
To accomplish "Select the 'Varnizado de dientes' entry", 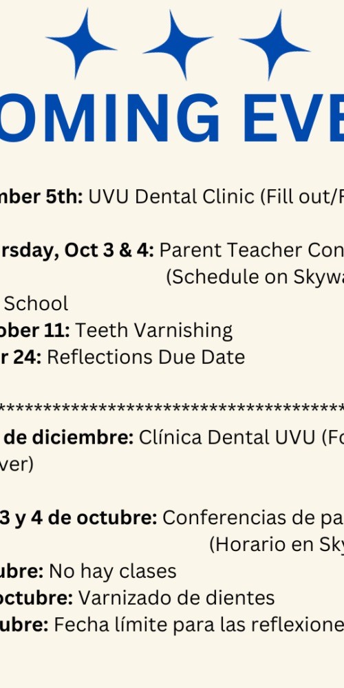I will 176,598.
